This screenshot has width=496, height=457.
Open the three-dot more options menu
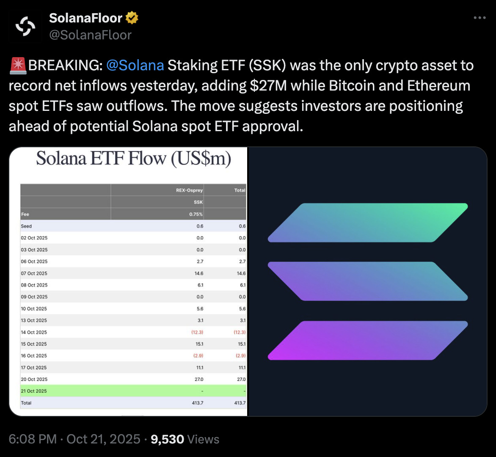click(x=479, y=18)
